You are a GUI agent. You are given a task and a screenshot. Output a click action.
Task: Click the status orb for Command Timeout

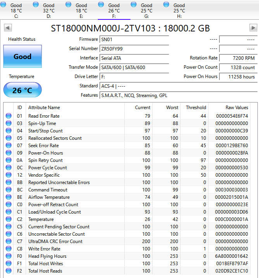click(9, 189)
